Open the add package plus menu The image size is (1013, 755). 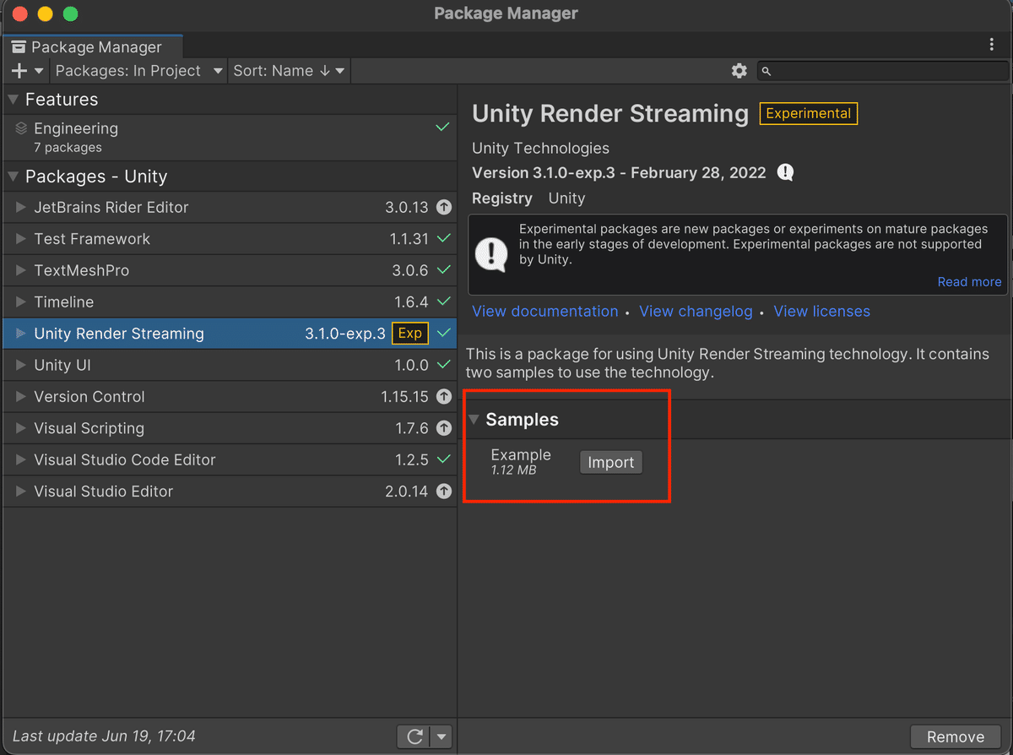[x=27, y=71]
